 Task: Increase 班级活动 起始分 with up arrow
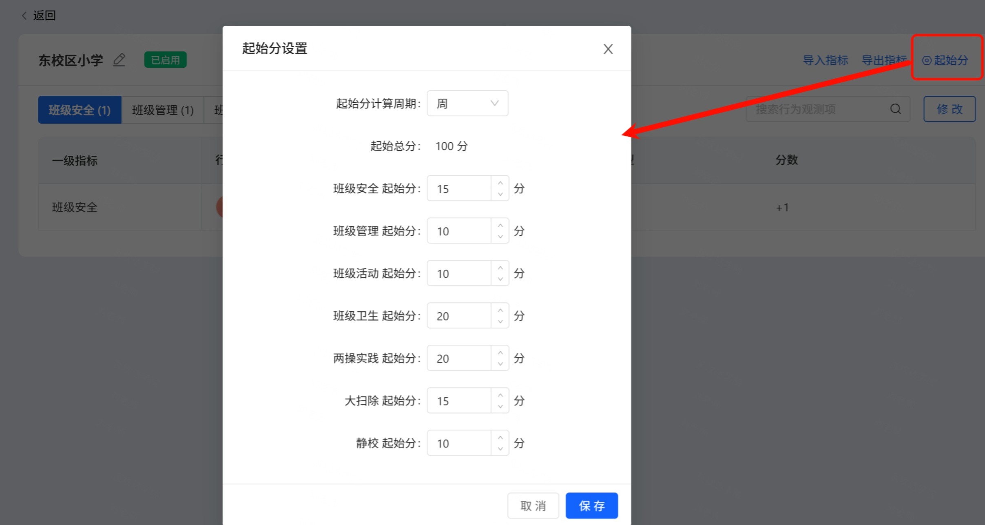click(500, 268)
